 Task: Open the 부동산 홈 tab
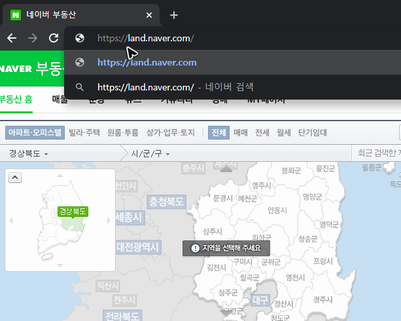pyautogui.click(x=16, y=100)
